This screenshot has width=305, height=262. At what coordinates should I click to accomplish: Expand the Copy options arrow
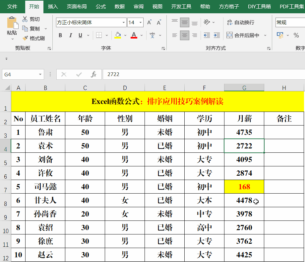tap(46, 29)
